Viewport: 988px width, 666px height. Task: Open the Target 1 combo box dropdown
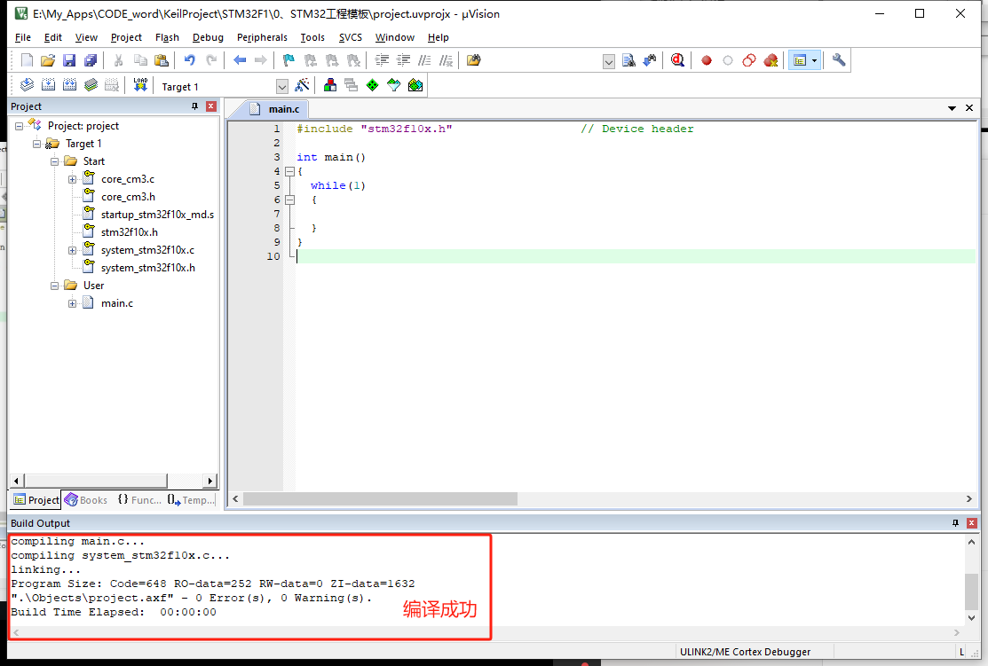point(282,86)
